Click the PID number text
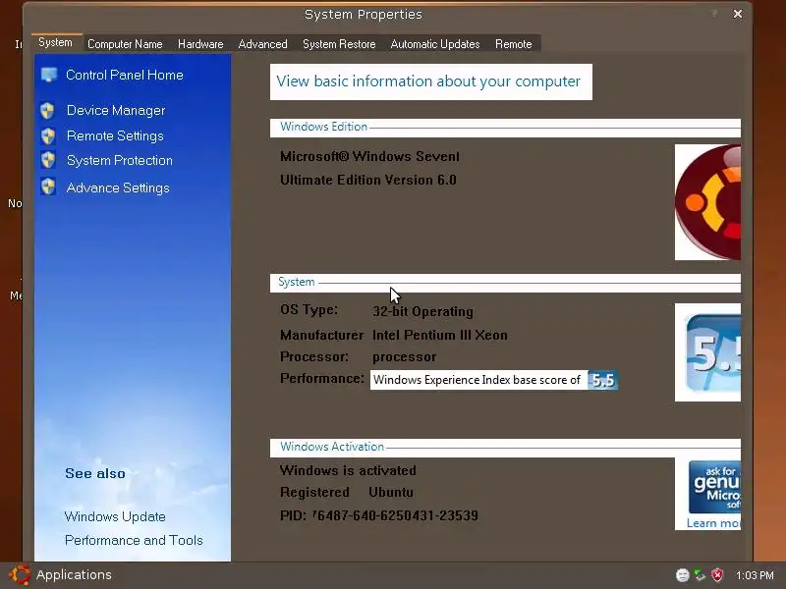The image size is (786, 589). pyautogui.click(x=395, y=515)
